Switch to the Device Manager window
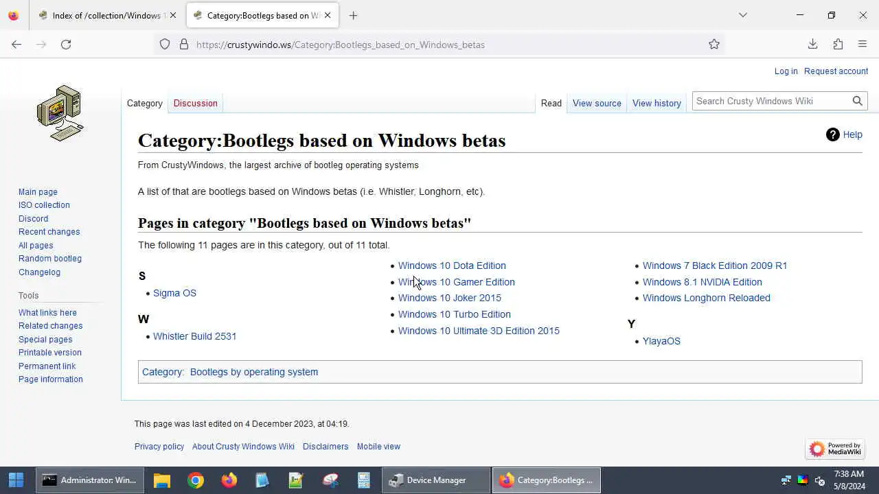The image size is (879, 494). click(x=436, y=480)
